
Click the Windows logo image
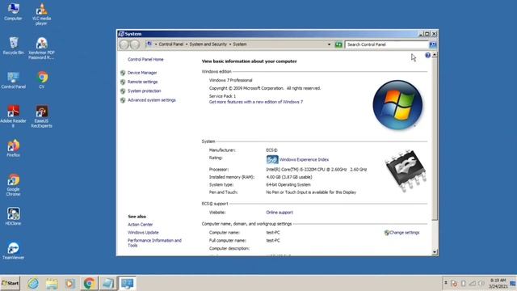tap(397, 105)
